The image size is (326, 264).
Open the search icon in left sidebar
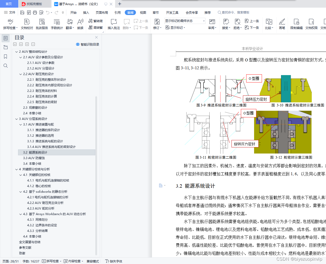(x=6, y=65)
